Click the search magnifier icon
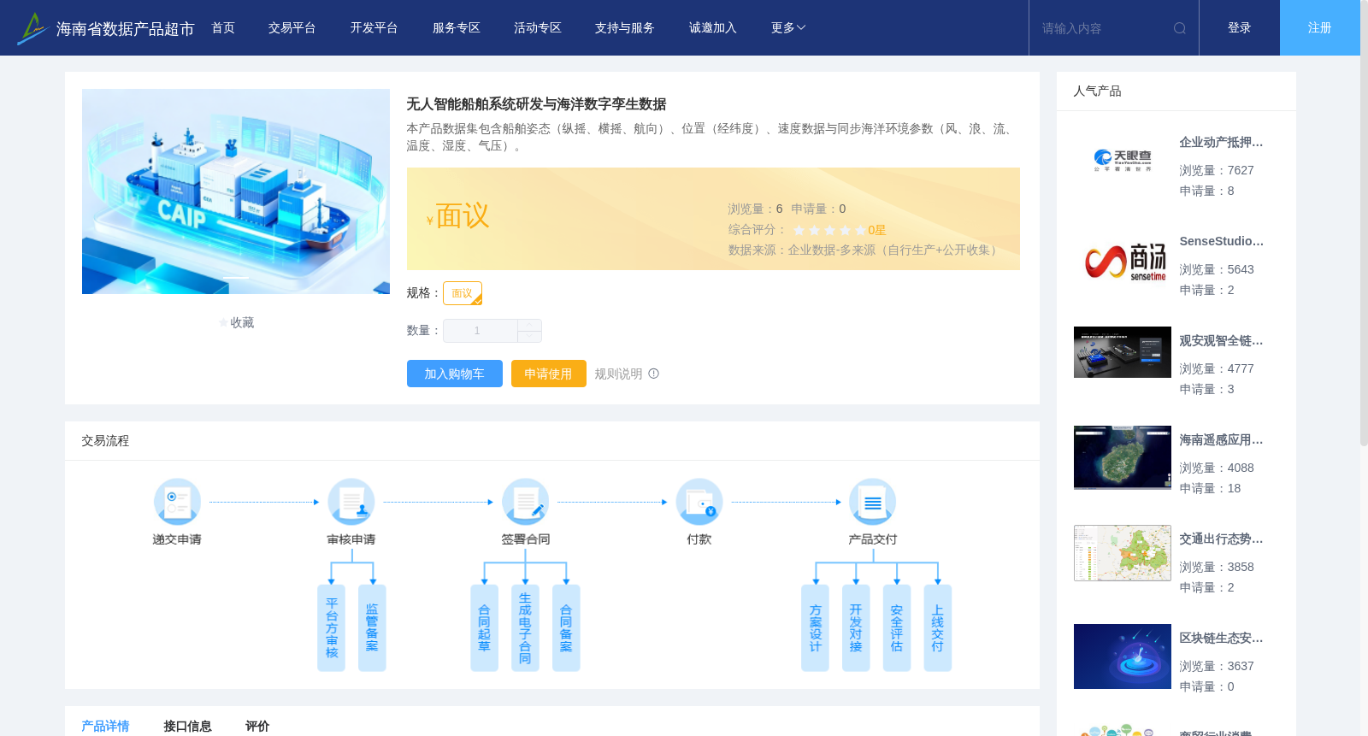The height and width of the screenshot is (736, 1368). (x=1180, y=28)
